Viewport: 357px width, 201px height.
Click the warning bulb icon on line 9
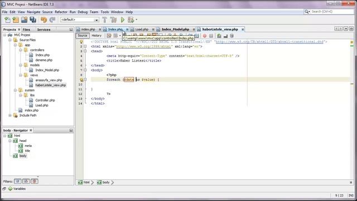pos(81,80)
